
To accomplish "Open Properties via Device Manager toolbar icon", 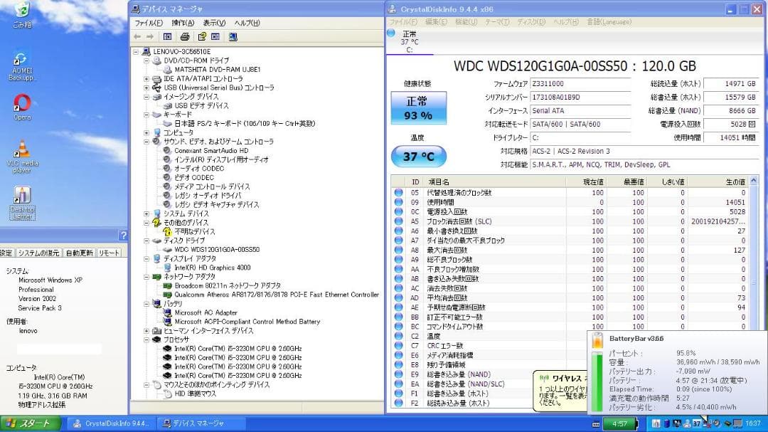I will pyautogui.click(x=215, y=36).
